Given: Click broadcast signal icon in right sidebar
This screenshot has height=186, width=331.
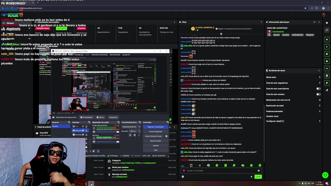Looking at the screenshot, I should click(327, 68).
